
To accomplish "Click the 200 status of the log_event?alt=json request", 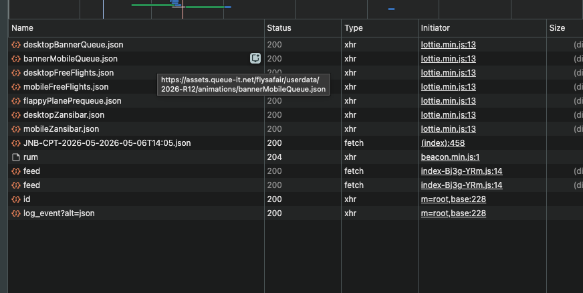I will point(274,213).
